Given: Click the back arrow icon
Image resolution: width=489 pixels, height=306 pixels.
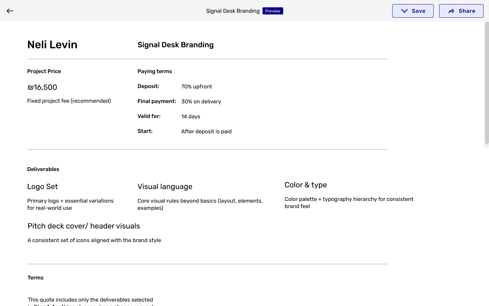Looking at the screenshot, I should [x=10, y=11].
